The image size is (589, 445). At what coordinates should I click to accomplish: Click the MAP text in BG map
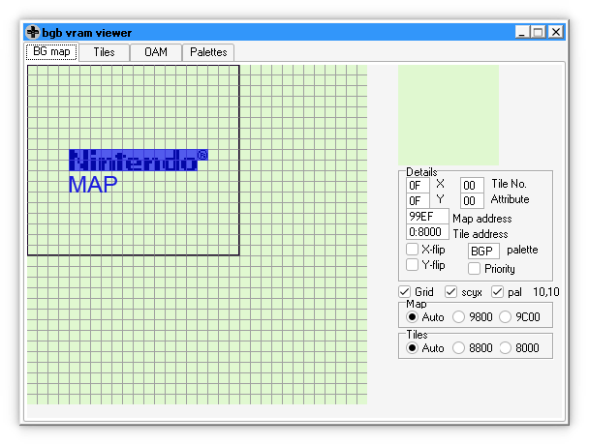[x=93, y=185]
